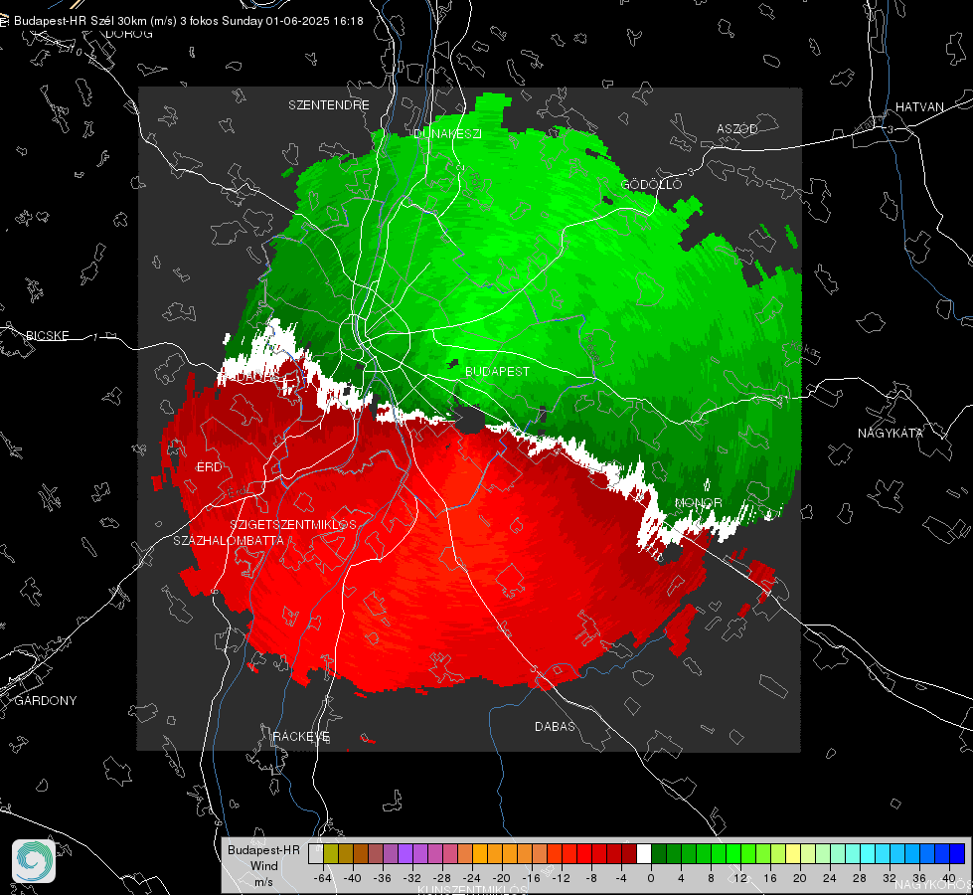This screenshot has height=895, width=973.
Task: Click the legend value '-40'
Action: [353, 878]
